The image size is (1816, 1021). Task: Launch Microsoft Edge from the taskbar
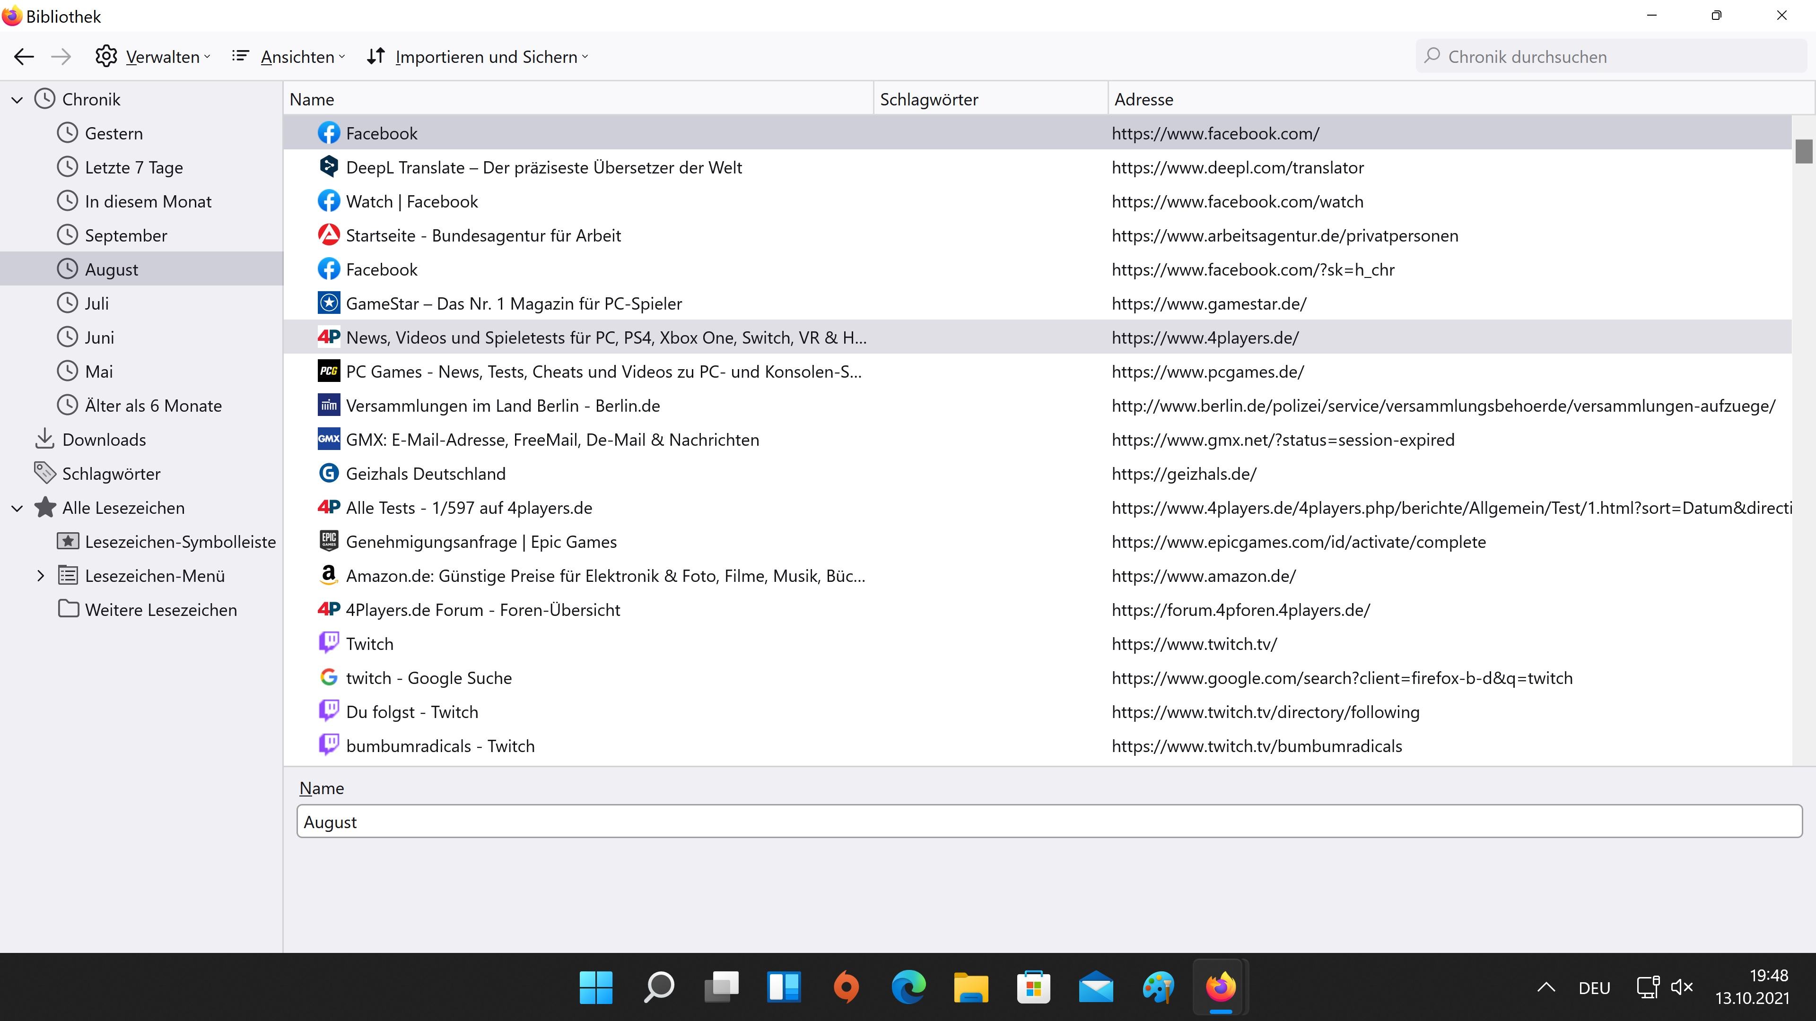tap(908, 987)
